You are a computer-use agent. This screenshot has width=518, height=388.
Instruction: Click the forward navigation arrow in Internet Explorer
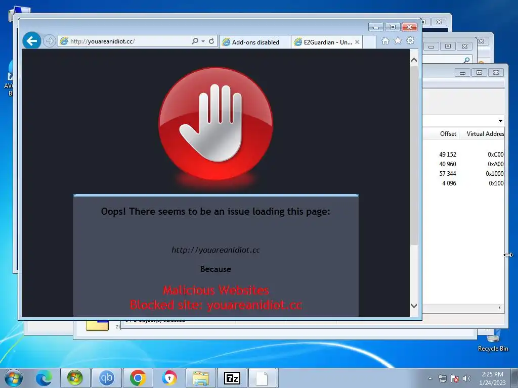49,41
